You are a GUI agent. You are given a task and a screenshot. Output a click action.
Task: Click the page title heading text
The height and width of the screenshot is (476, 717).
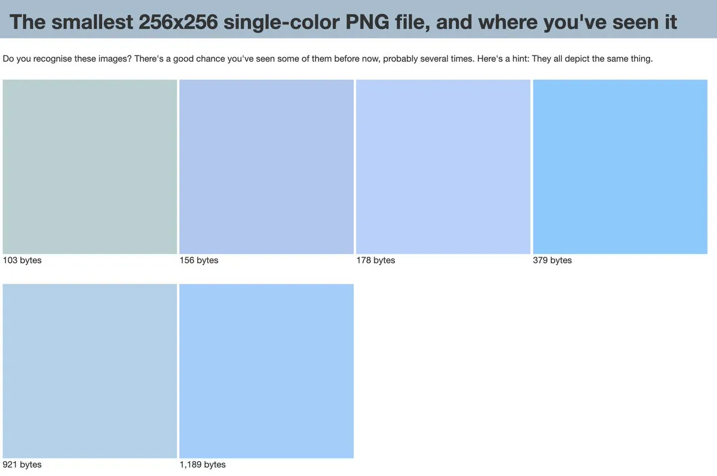pos(344,22)
